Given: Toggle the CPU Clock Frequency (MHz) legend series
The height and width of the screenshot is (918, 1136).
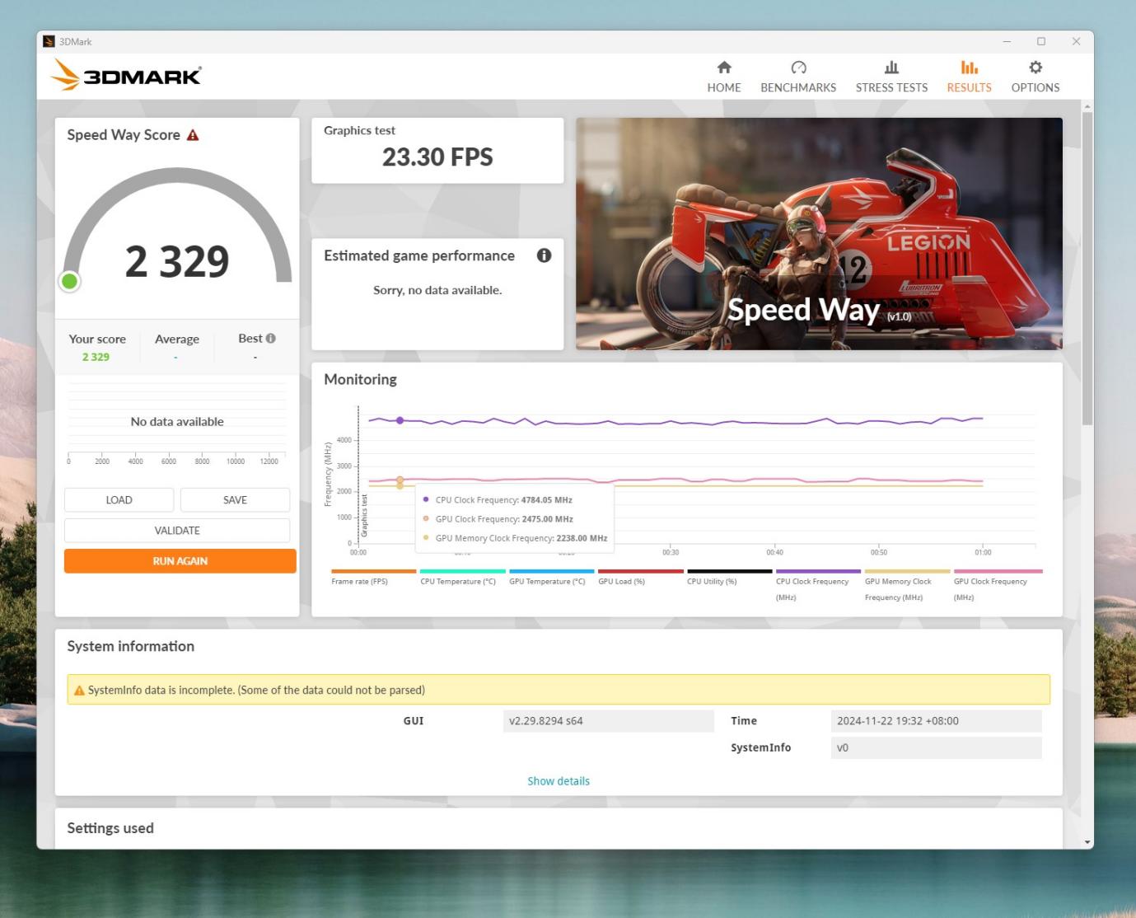Looking at the screenshot, I should 818,584.
